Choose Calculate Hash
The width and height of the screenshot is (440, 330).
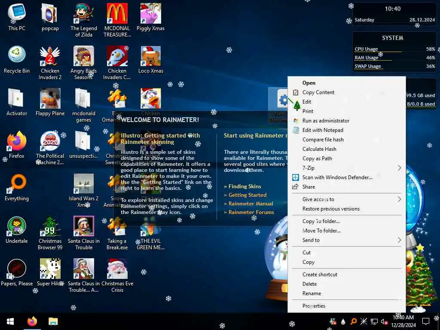347,149
